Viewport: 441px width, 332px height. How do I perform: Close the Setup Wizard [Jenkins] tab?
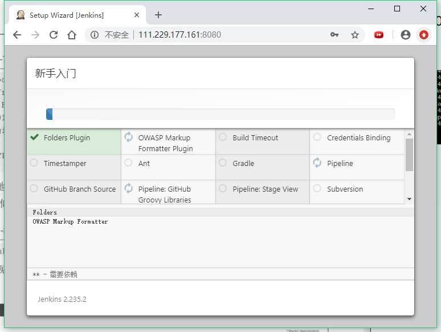tap(137, 15)
